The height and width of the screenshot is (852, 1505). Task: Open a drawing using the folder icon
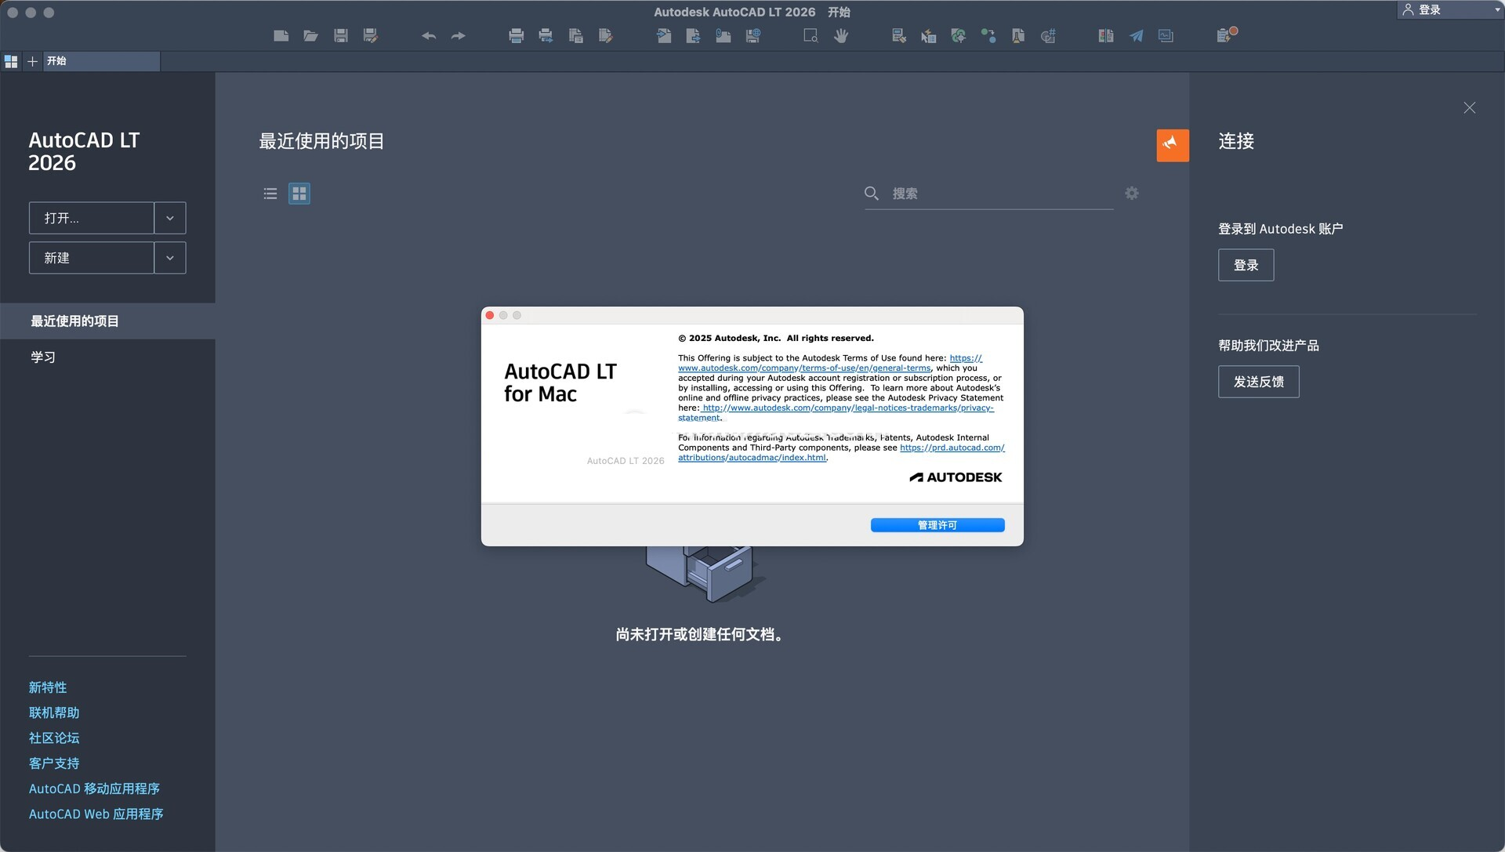(310, 35)
